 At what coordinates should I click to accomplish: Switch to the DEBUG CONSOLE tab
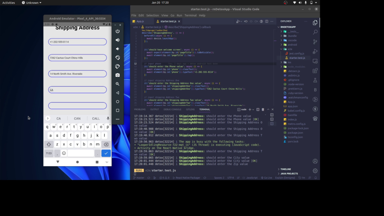(172, 109)
